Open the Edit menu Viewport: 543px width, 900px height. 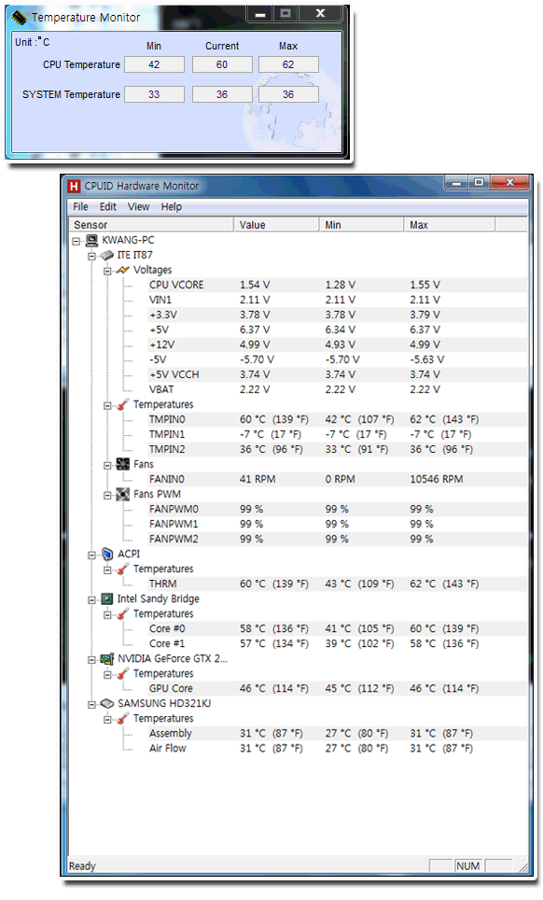click(108, 206)
